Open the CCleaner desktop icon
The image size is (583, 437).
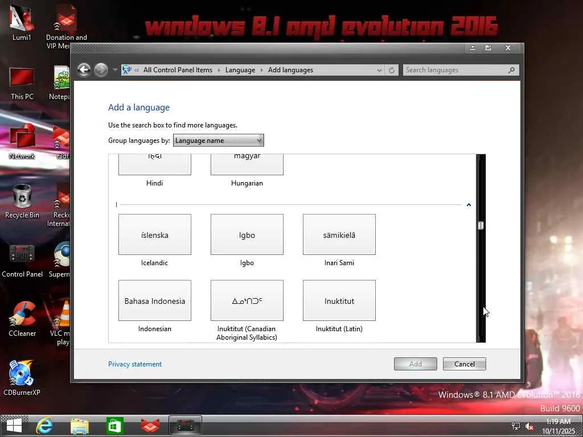22,319
